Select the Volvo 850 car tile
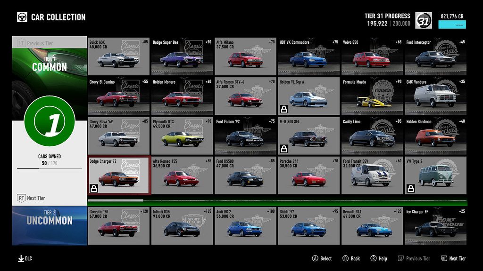Screen dimensions: 483x271 tap(373, 56)
